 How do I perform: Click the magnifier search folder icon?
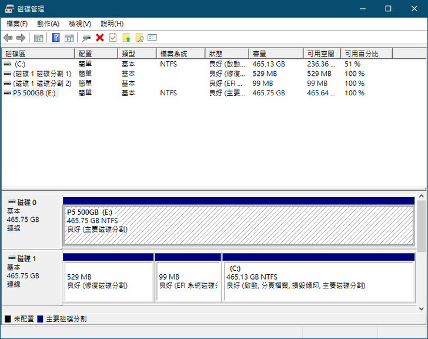point(139,38)
